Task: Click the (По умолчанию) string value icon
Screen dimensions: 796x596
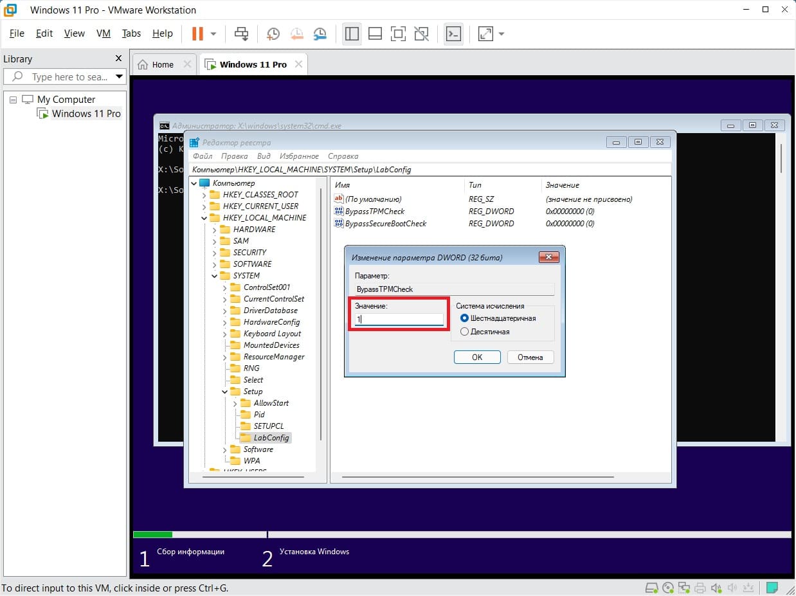Action: (x=339, y=199)
